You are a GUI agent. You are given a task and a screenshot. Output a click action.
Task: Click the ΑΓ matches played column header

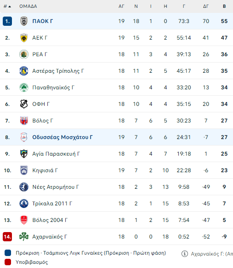121,6
